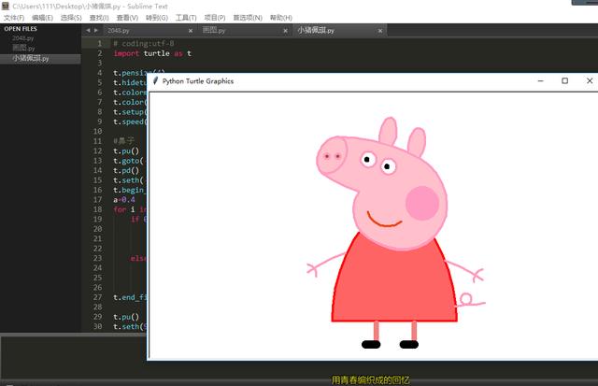Open the 工具(T) menu

[186, 18]
